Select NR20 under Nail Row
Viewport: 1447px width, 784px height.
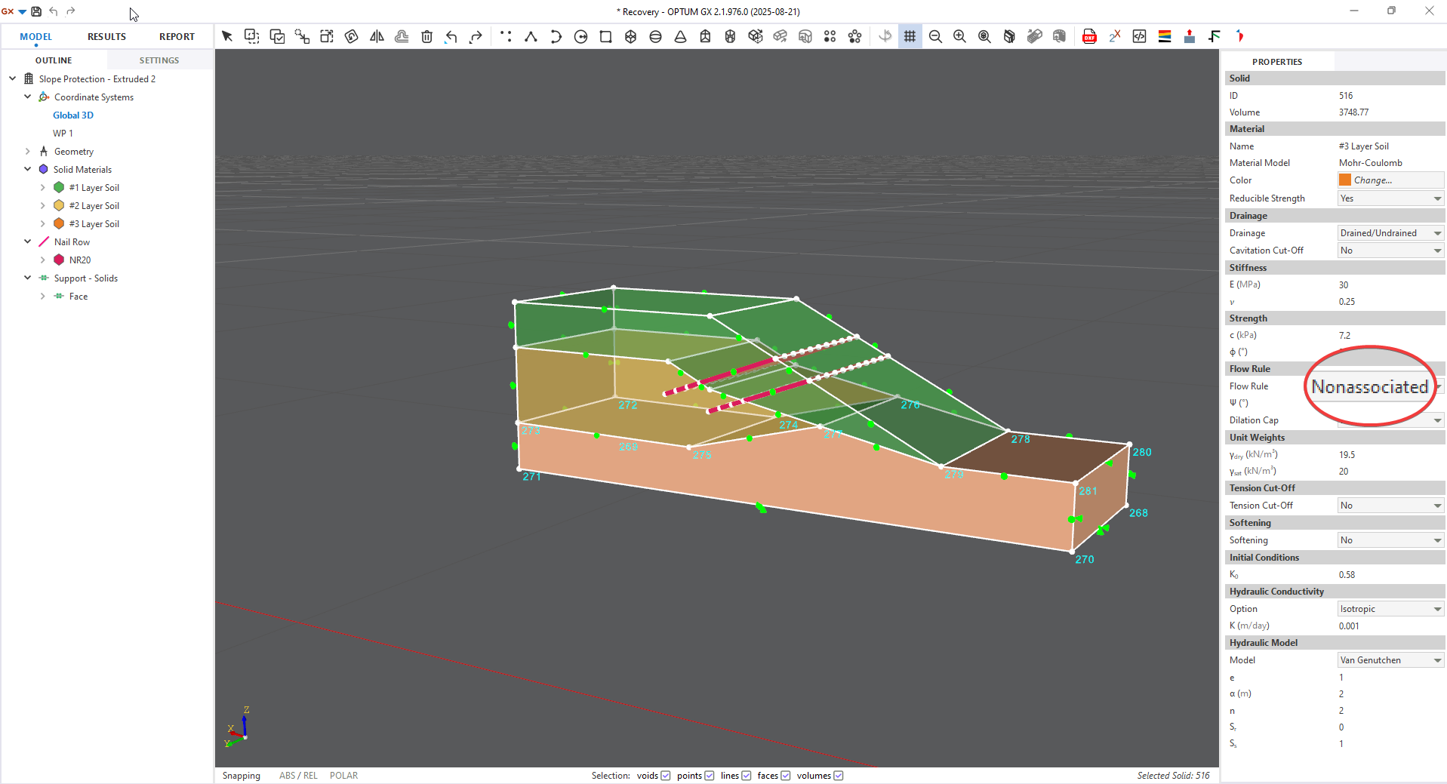coord(79,260)
